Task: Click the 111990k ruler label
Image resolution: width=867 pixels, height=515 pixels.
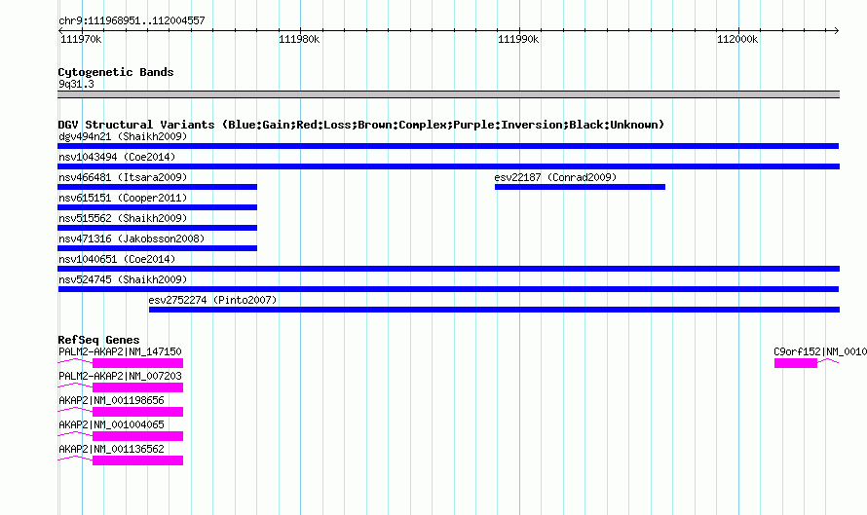Action: (x=518, y=39)
